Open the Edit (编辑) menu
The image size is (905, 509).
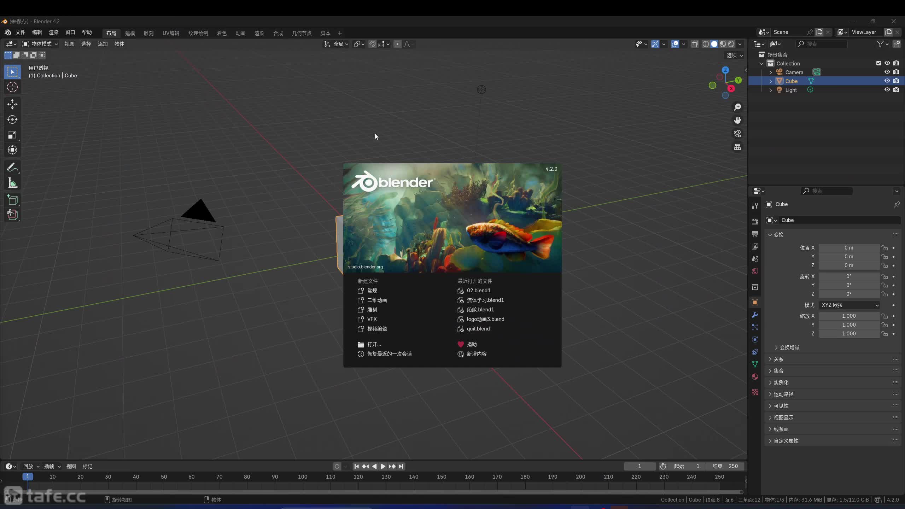37,33
